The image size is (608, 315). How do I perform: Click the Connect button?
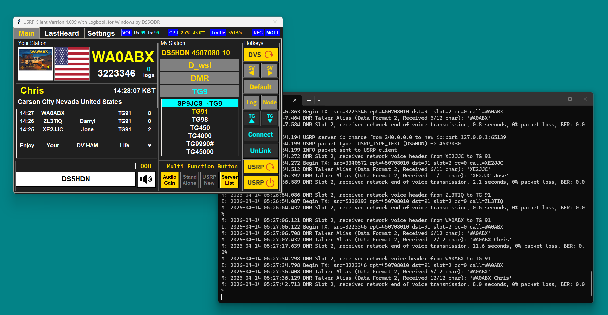click(x=261, y=135)
